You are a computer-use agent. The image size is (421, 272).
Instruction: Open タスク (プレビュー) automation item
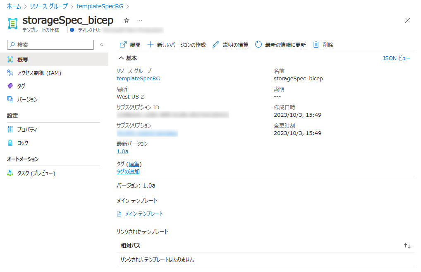36,173
